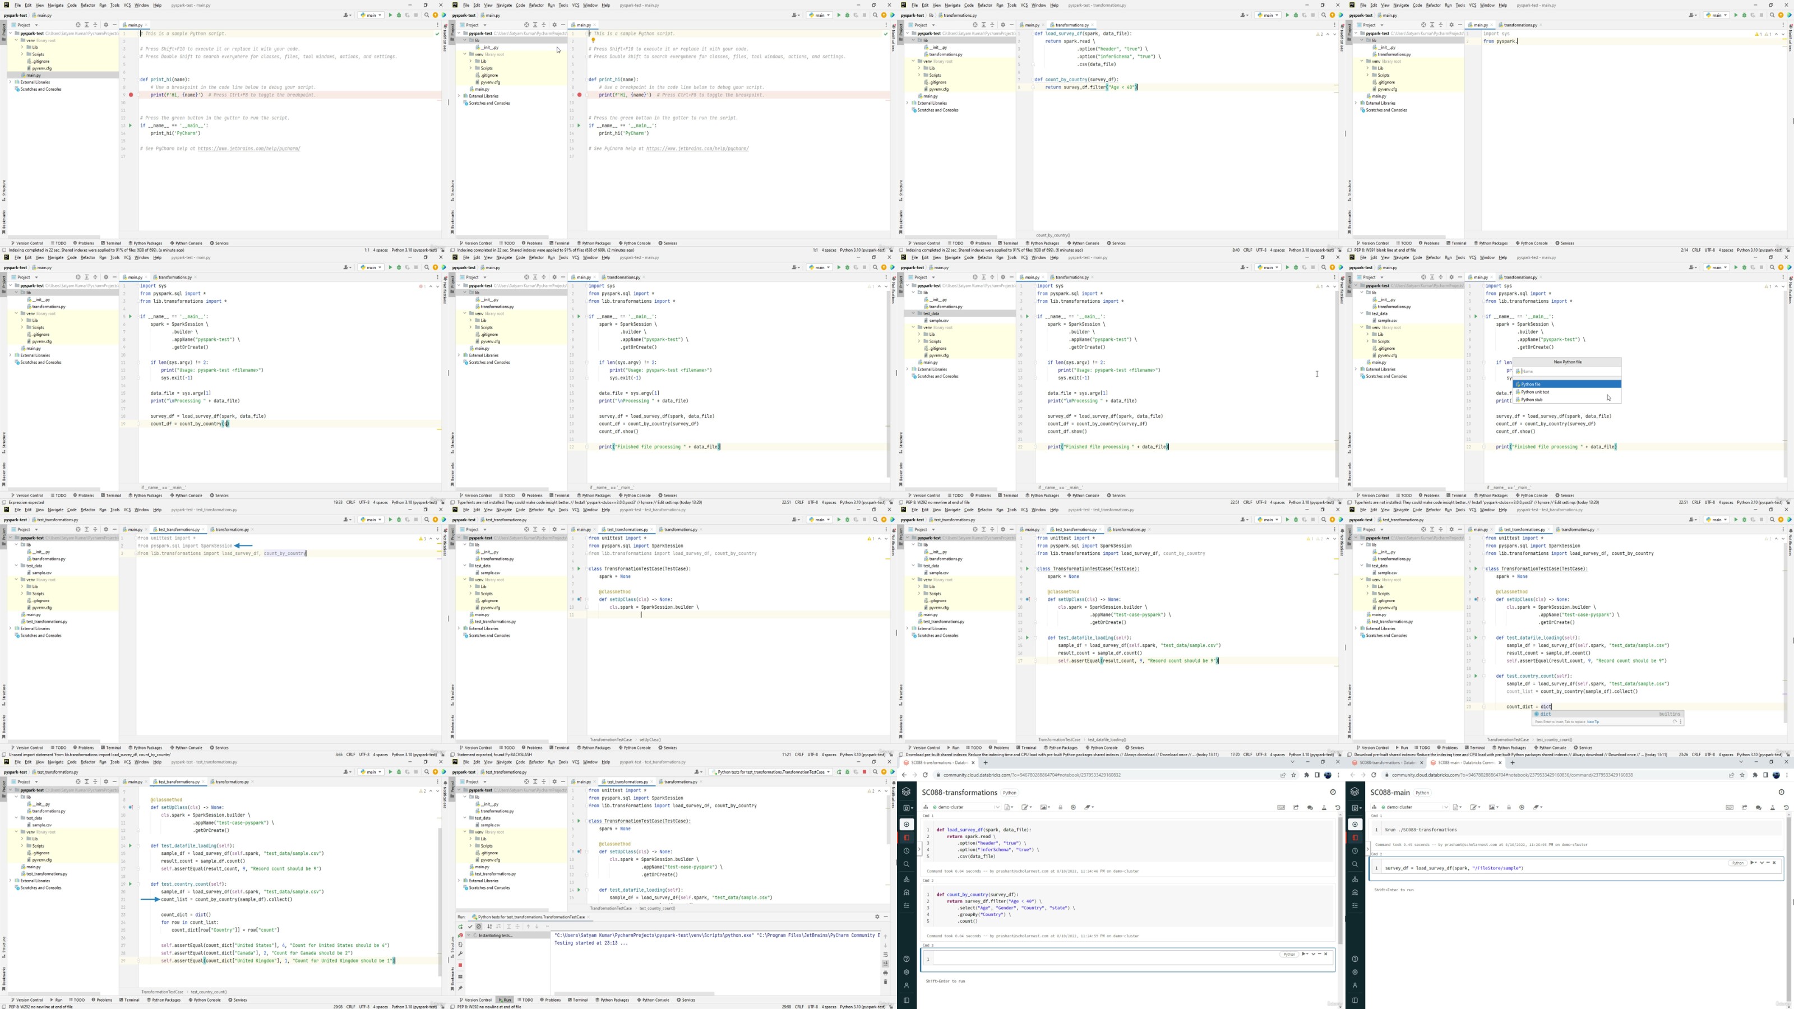Hide the Run tool window with minus icon

click(886, 917)
